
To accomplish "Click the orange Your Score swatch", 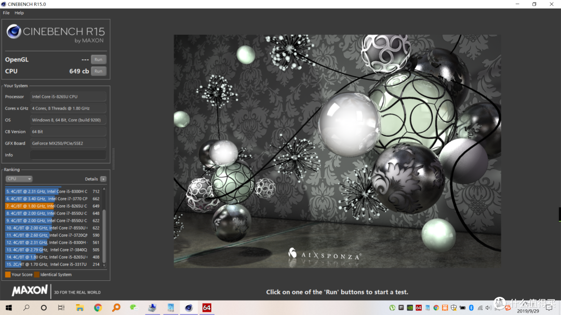I will click(x=7, y=275).
